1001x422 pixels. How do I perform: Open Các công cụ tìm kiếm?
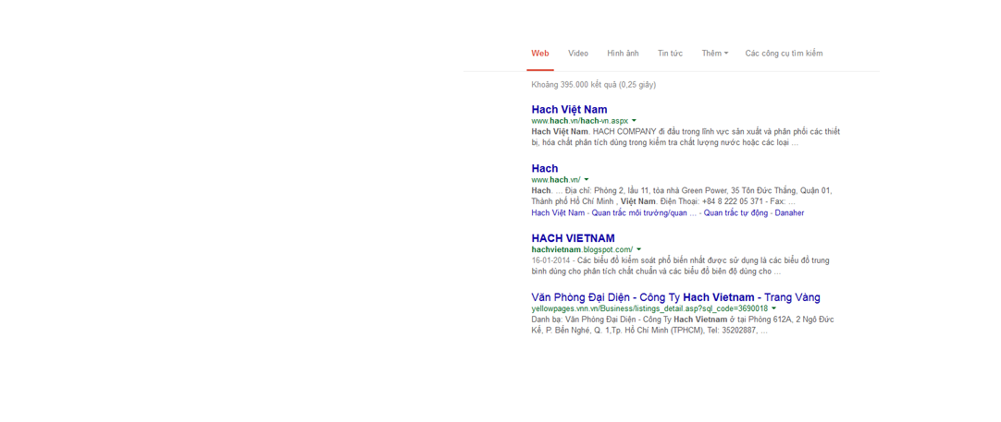(784, 54)
